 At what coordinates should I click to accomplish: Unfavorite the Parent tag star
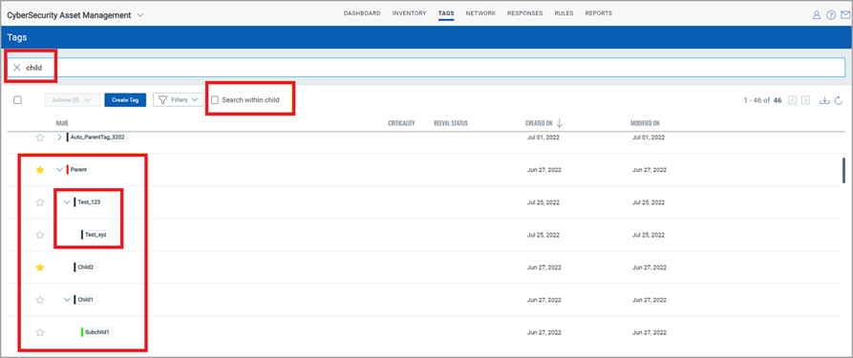pos(40,170)
